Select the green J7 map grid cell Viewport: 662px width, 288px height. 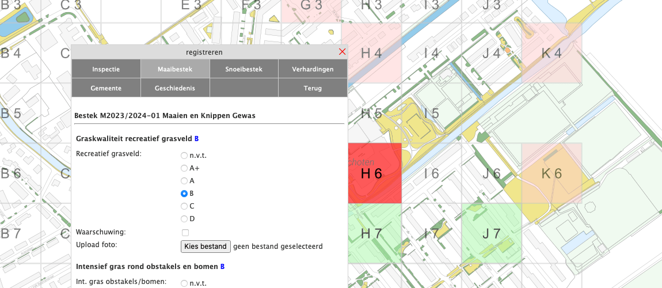[x=492, y=233]
